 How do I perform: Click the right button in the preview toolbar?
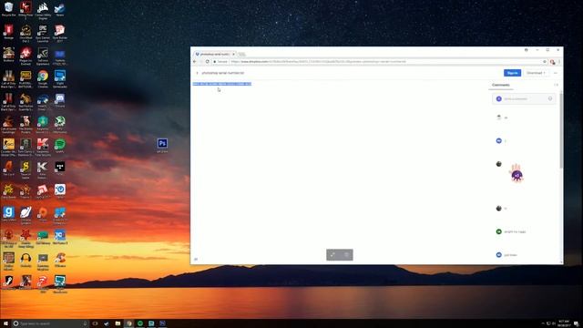pyautogui.click(x=346, y=255)
